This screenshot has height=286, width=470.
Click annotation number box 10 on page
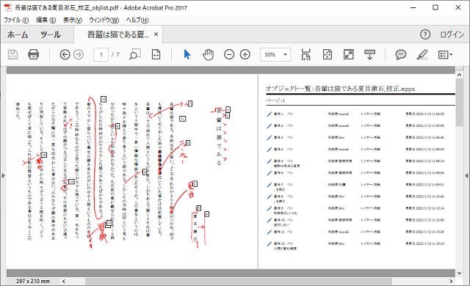click(x=104, y=99)
